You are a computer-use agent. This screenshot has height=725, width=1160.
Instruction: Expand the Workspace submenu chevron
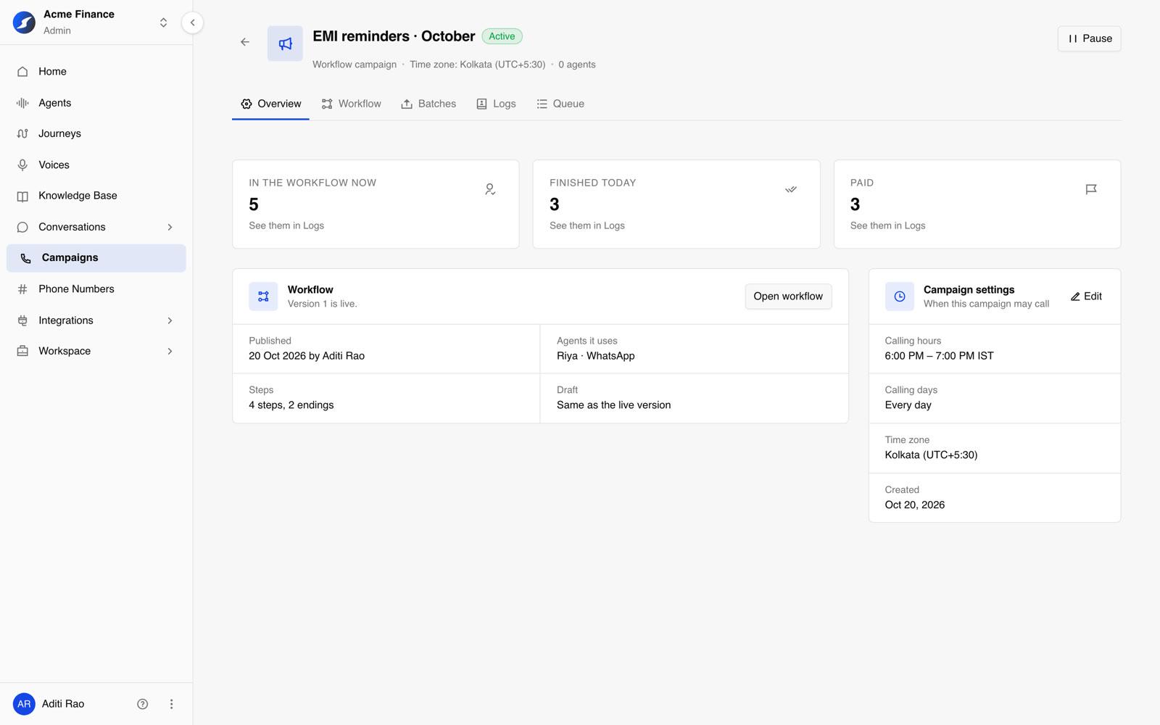pyautogui.click(x=170, y=351)
